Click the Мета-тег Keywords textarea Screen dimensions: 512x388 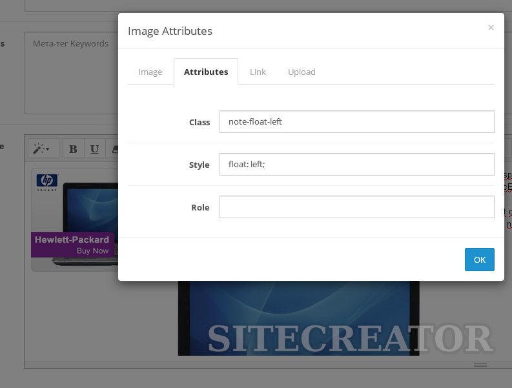click(71, 77)
